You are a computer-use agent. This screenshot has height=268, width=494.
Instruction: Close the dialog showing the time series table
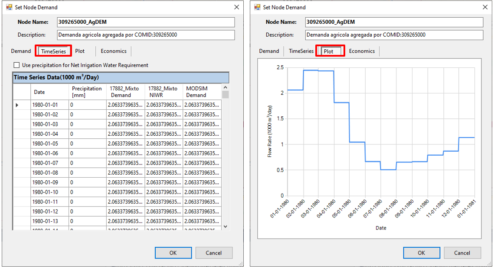coord(236,7)
